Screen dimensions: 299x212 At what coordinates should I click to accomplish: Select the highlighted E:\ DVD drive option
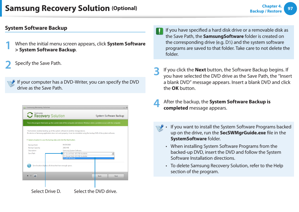88,158
